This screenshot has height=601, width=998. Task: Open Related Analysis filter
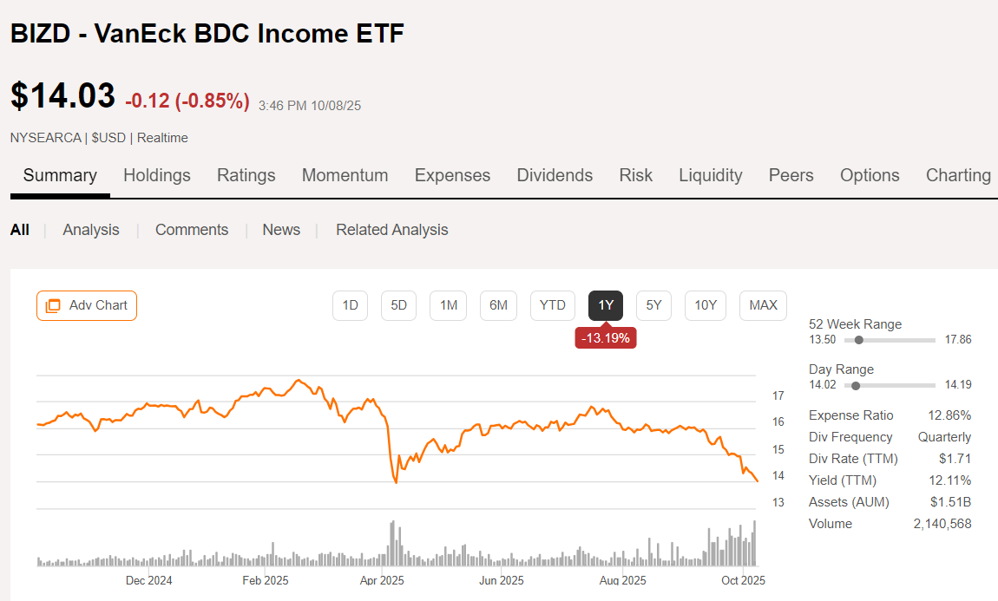(x=392, y=230)
